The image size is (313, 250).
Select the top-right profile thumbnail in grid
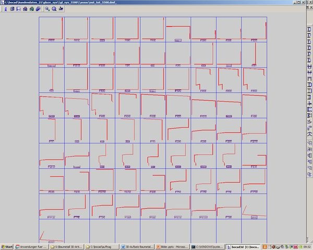(x=254, y=30)
